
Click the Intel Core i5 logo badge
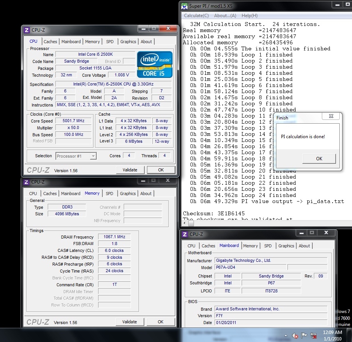[155, 65]
